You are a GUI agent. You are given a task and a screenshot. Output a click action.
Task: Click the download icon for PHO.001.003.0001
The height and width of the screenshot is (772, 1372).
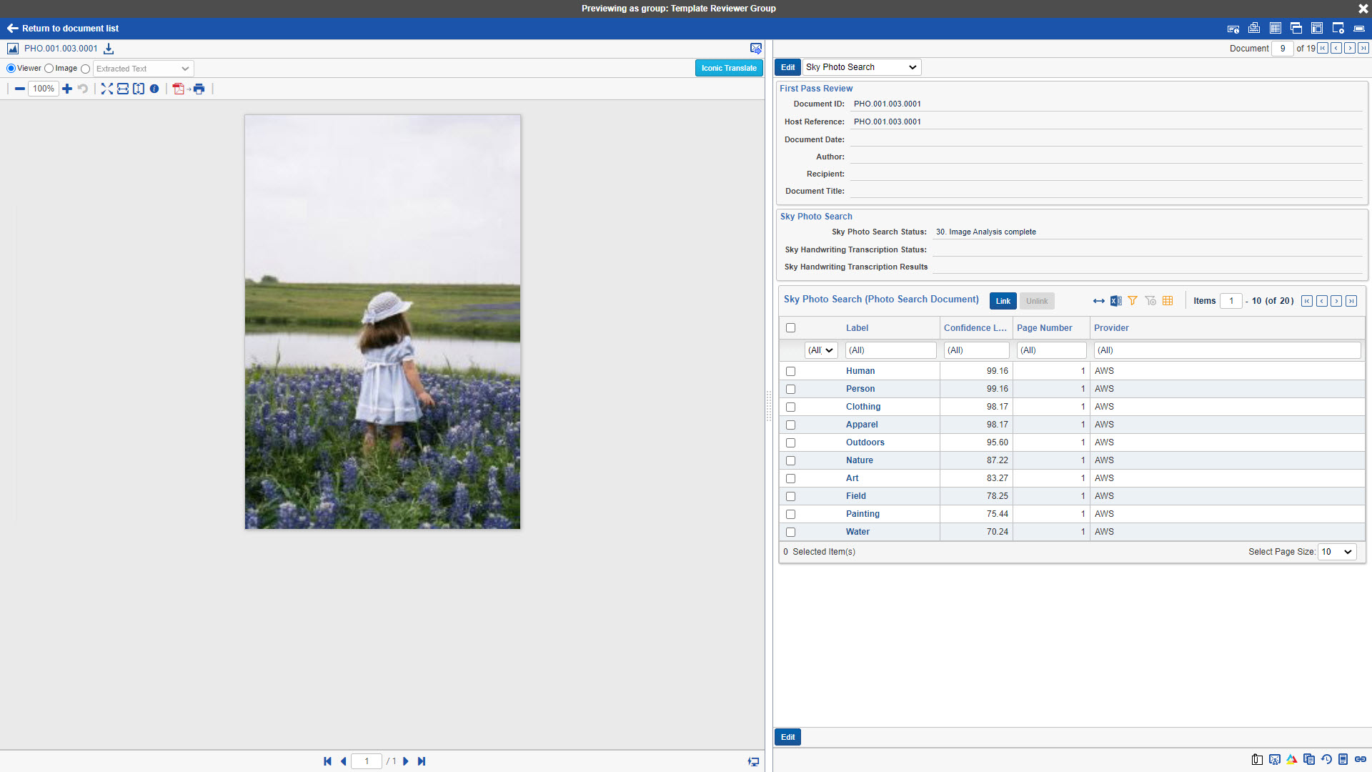point(110,48)
